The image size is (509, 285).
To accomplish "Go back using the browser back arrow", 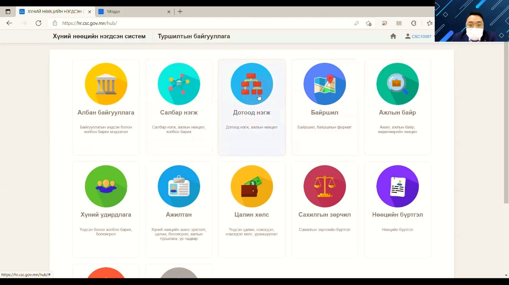I will tap(9, 23).
